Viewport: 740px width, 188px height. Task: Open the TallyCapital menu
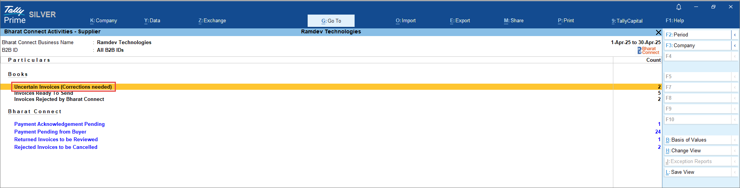[627, 21]
